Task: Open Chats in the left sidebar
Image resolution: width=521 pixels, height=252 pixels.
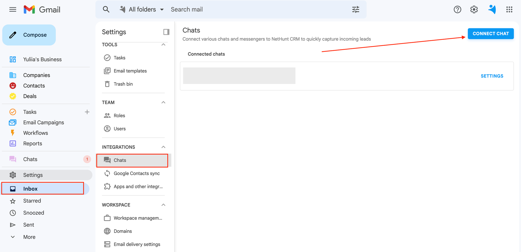Action: (x=30, y=159)
